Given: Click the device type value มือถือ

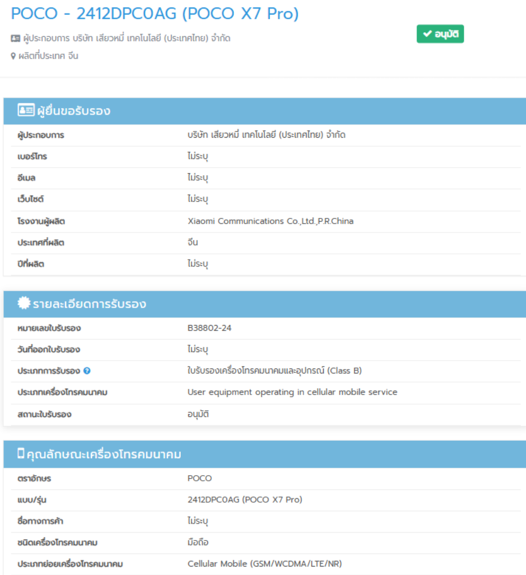Looking at the screenshot, I should [198, 542].
